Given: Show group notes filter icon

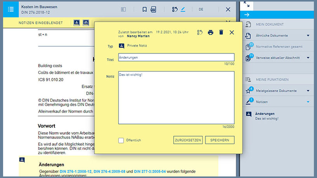Looking at the screenshot, I should pyautogui.click(x=86, y=22).
